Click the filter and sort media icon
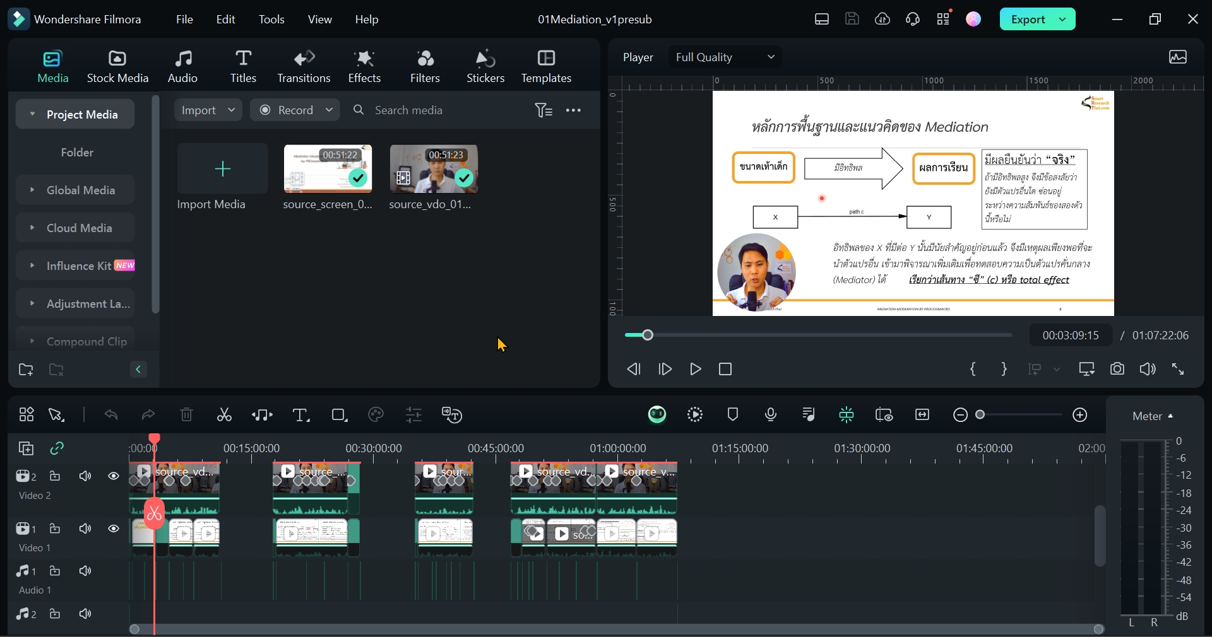 [544, 110]
